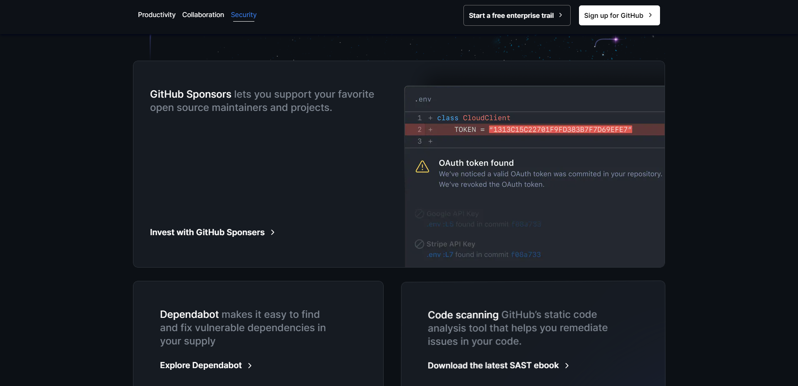The width and height of the screenshot is (798, 386).
Task: Click line number 3 in code diff
Action: pyautogui.click(x=419, y=141)
